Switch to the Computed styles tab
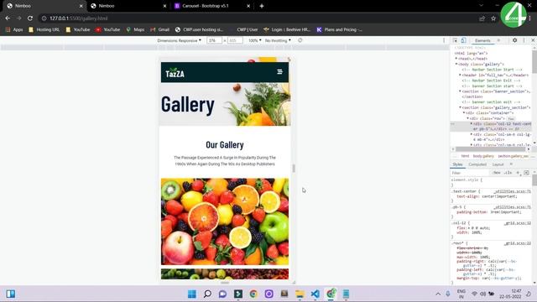This screenshot has width=537, height=302. pos(477,164)
